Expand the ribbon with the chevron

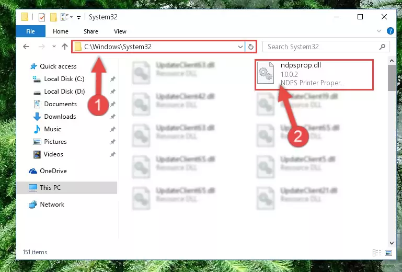click(378, 31)
